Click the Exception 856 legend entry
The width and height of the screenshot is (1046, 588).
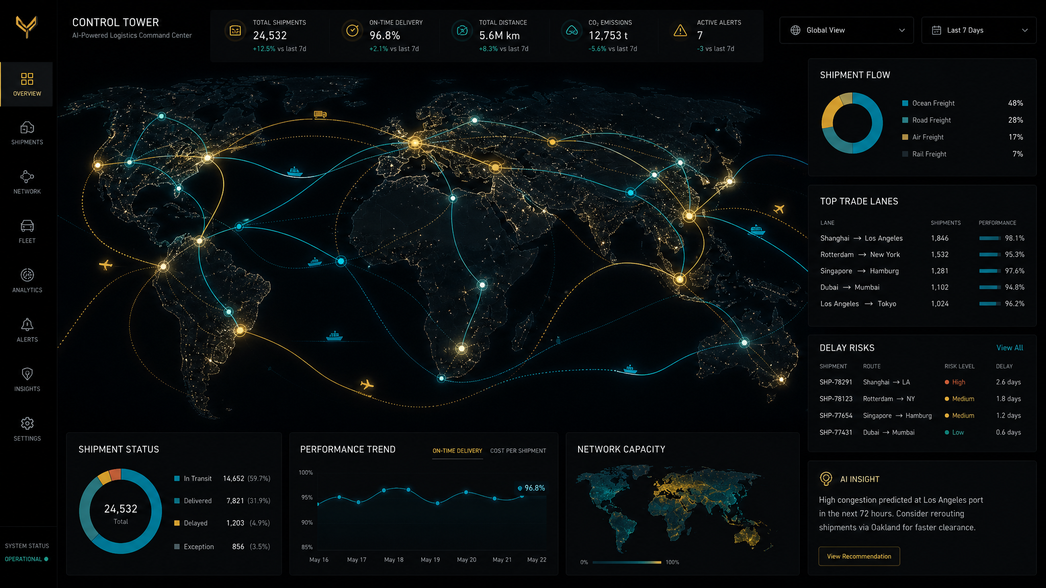[x=222, y=547]
